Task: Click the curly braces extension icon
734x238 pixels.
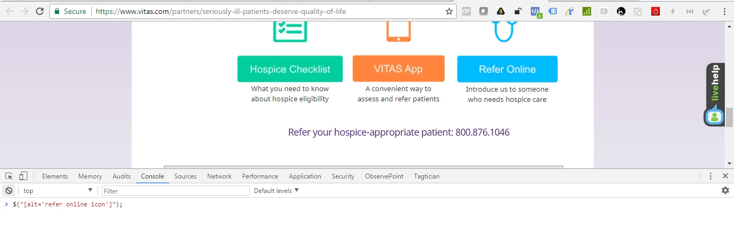Action: pyautogui.click(x=690, y=11)
